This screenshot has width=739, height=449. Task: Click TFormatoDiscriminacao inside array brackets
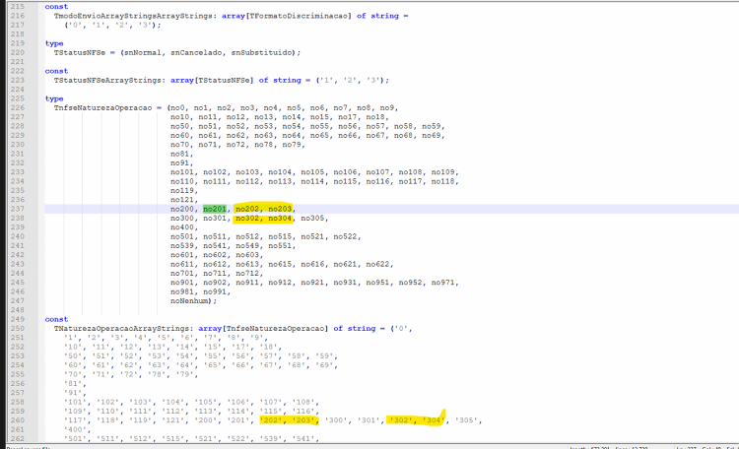tap(299, 16)
